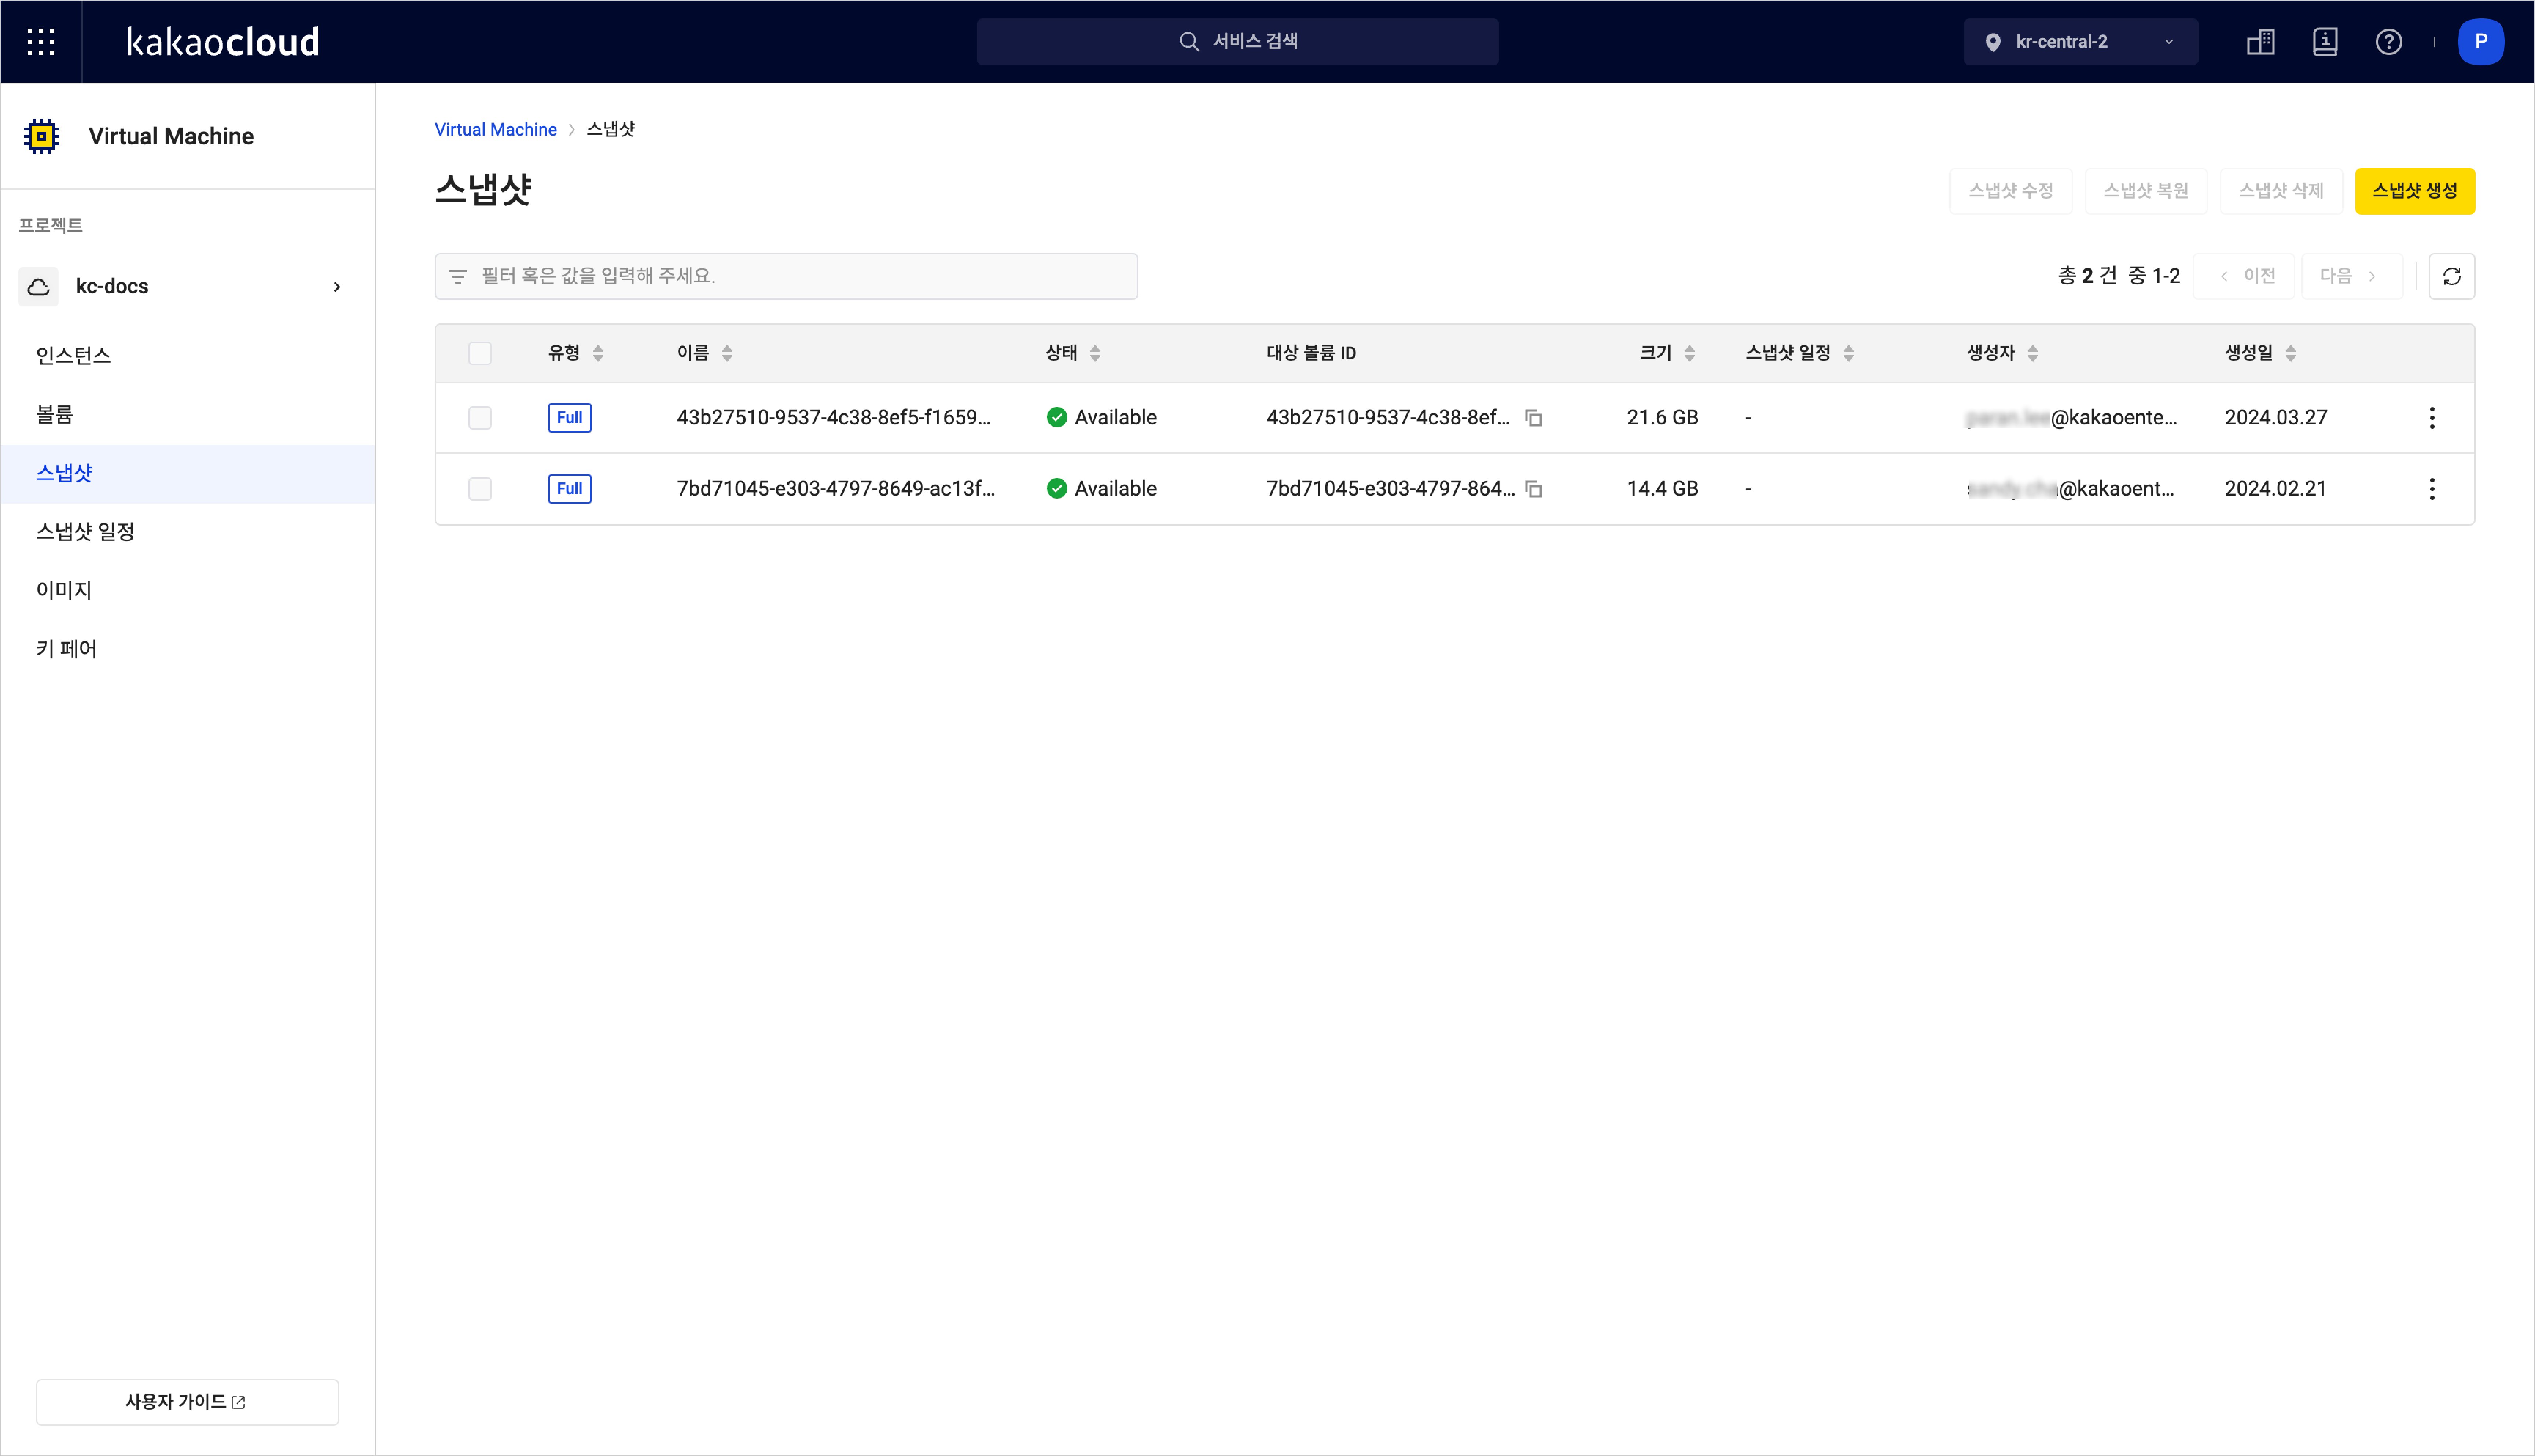Copy volume ID 43b27510-9537-4c38-8ef…

pos(1533,418)
